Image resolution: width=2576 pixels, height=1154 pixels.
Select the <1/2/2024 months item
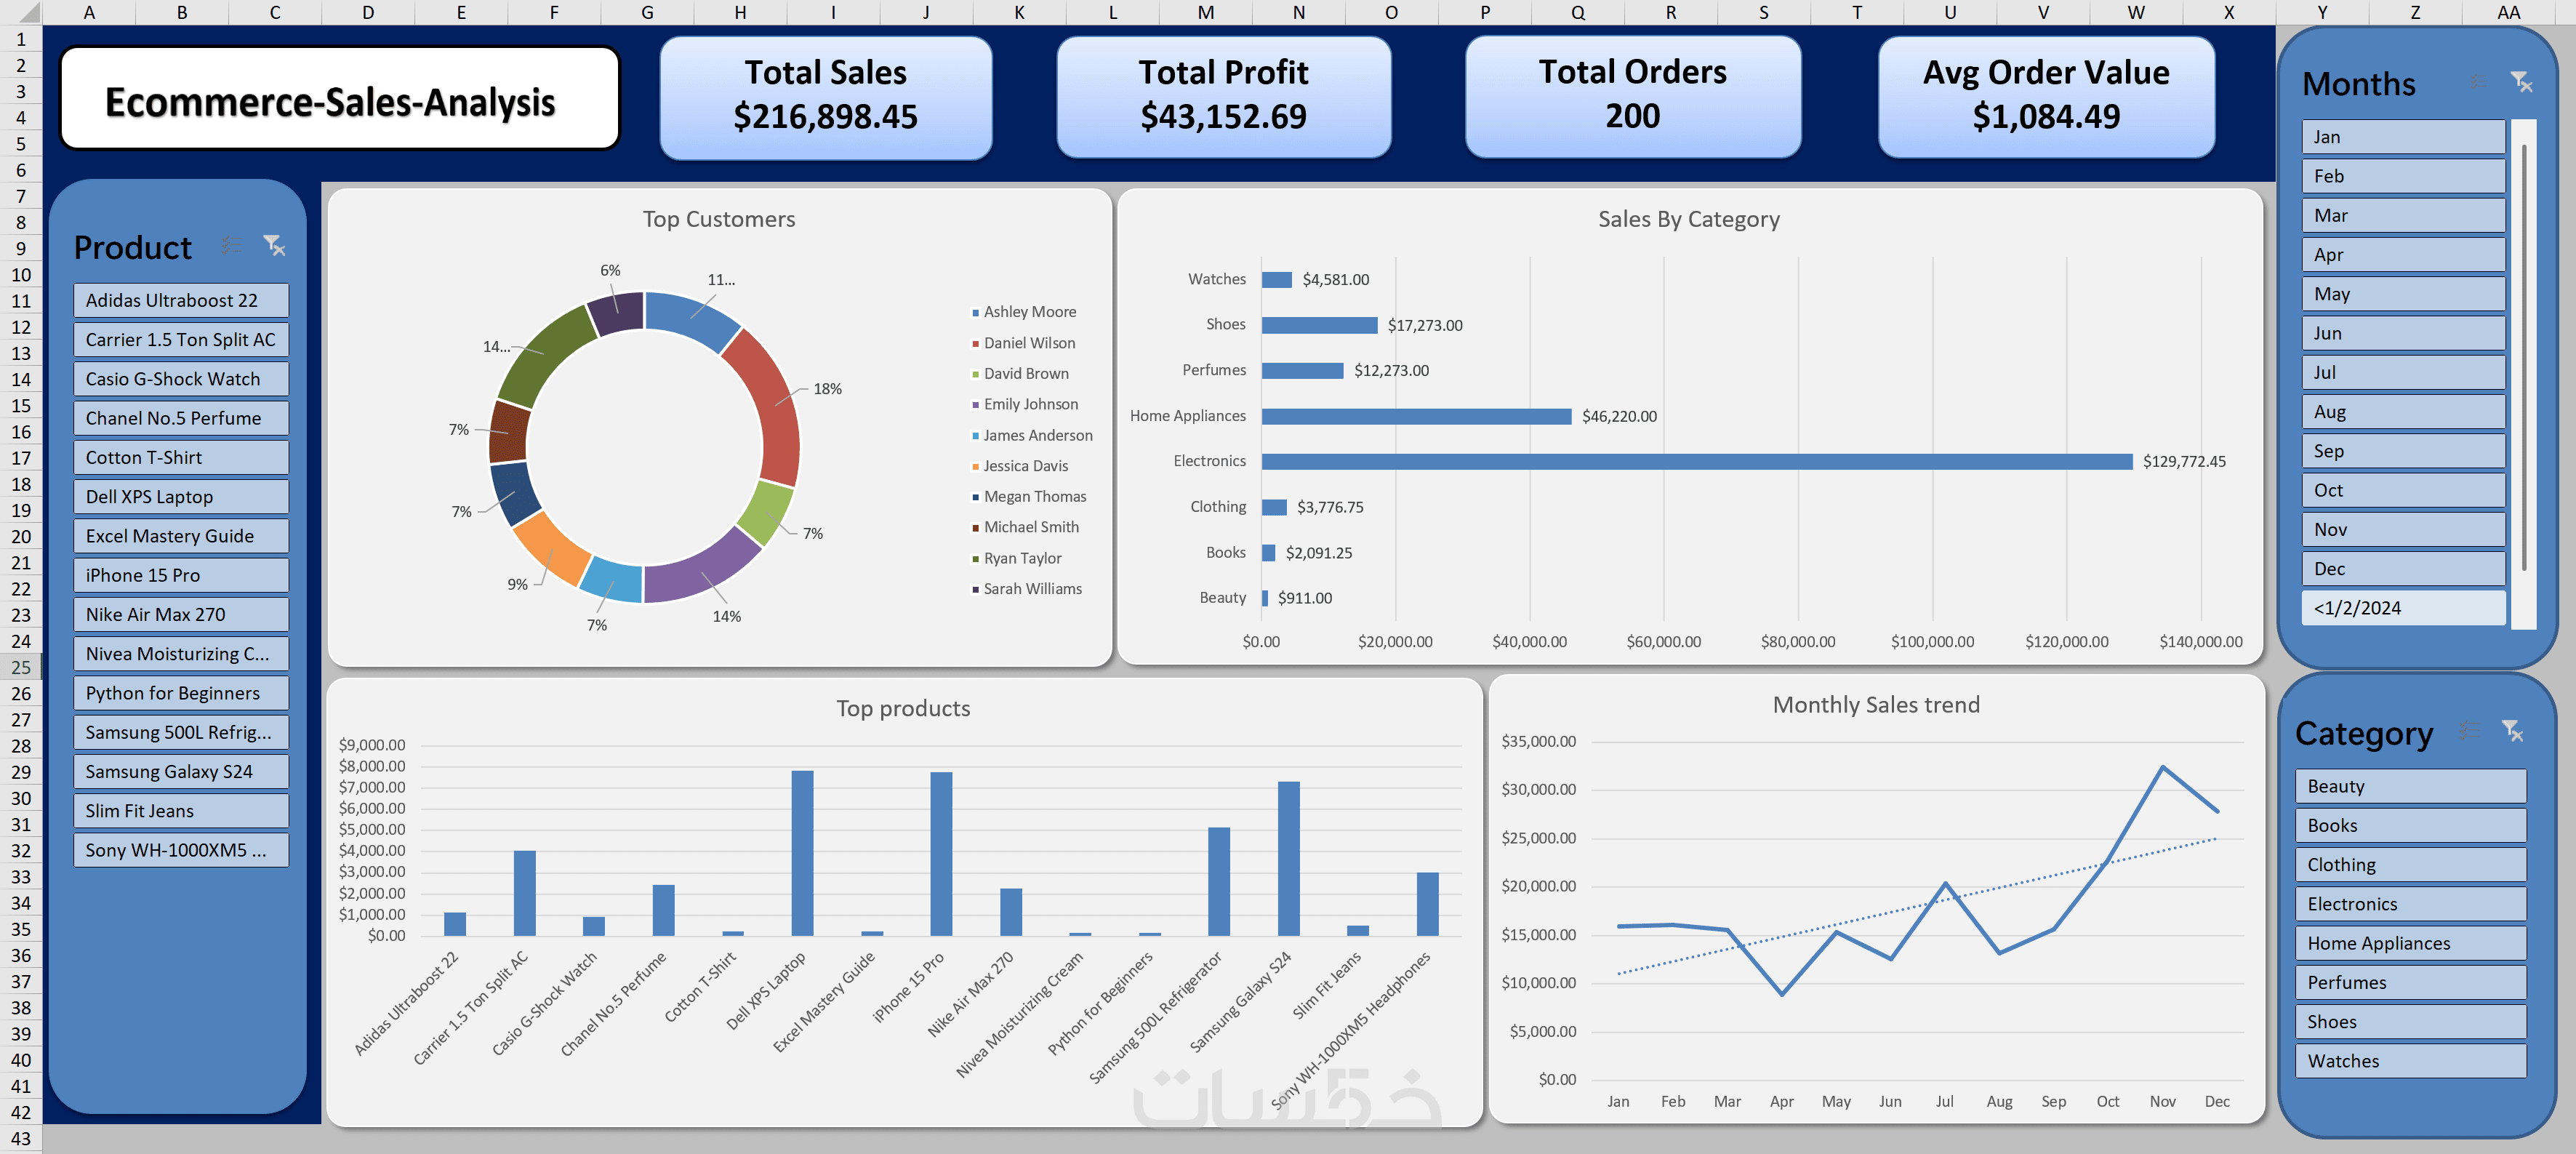pyautogui.click(x=2403, y=608)
